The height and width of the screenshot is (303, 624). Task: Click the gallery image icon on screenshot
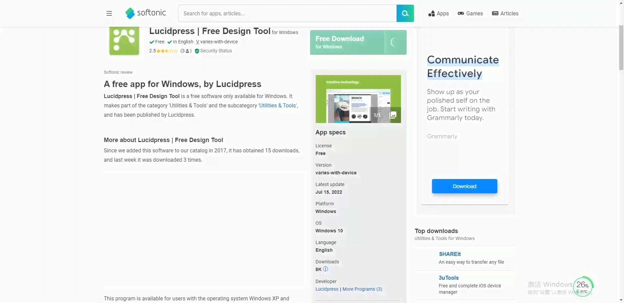393,115
